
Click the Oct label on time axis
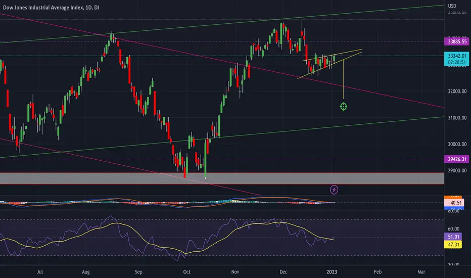(x=187, y=272)
